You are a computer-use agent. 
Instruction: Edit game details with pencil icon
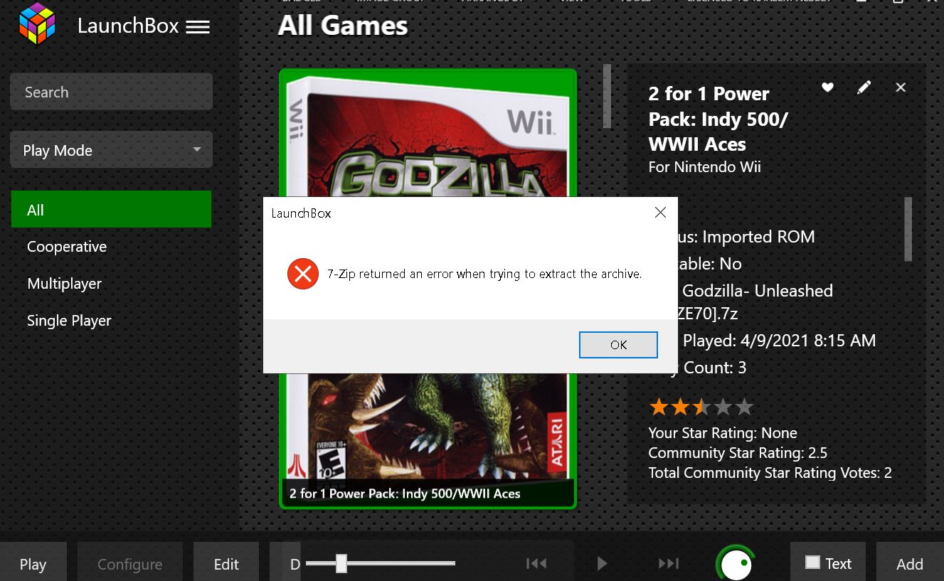[864, 87]
